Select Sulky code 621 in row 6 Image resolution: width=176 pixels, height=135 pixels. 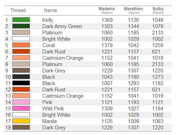click(x=156, y=52)
